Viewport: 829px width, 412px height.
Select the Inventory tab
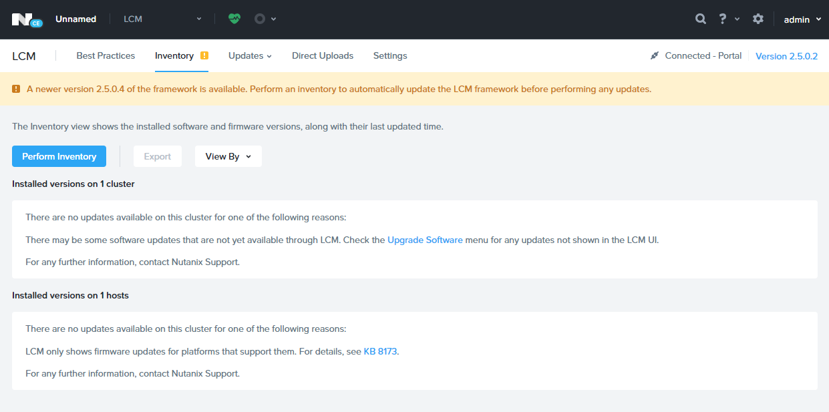[x=174, y=55]
